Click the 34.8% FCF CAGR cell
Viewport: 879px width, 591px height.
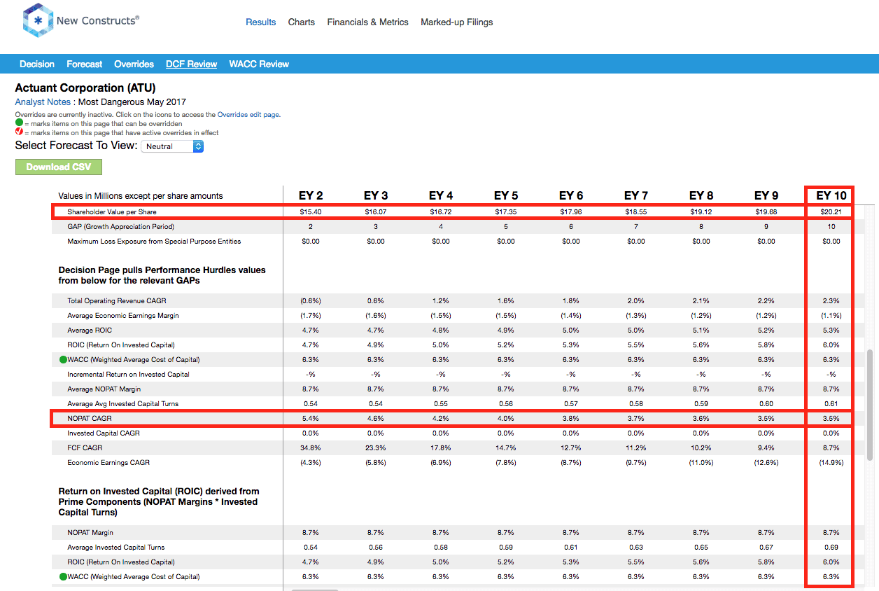pos(311,448)
